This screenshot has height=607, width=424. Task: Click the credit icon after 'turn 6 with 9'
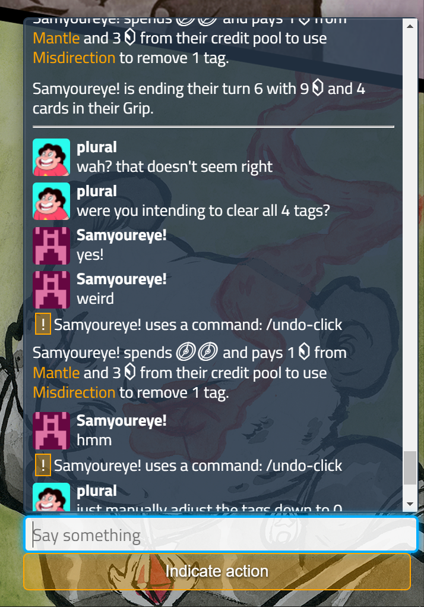coord(318,88)
